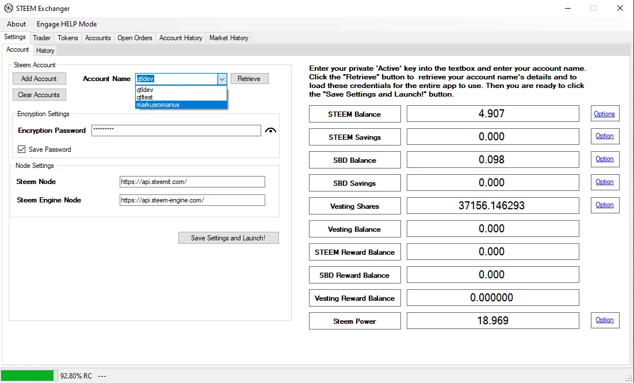Open the About menu
This screenshot has height=383, width=634.
(x=16, y=24)
